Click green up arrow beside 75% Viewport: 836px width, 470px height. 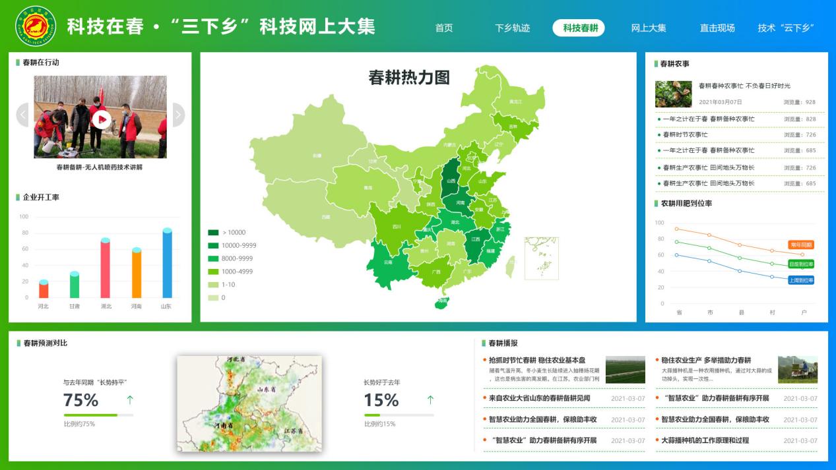pyautogui.click(x=130, y=399)
